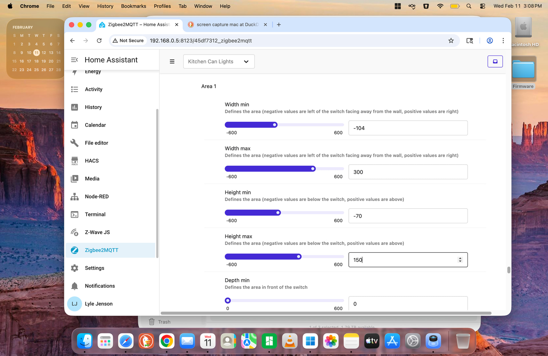Bookmark the page with the star icon
548x356 pixels.
point(451,40)
